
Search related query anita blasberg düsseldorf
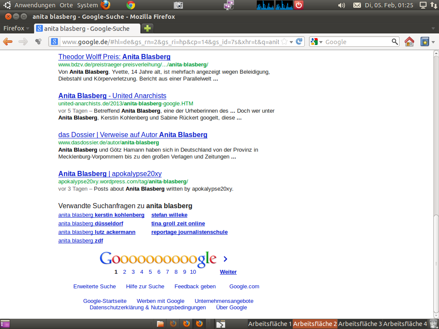coord(91,224)
